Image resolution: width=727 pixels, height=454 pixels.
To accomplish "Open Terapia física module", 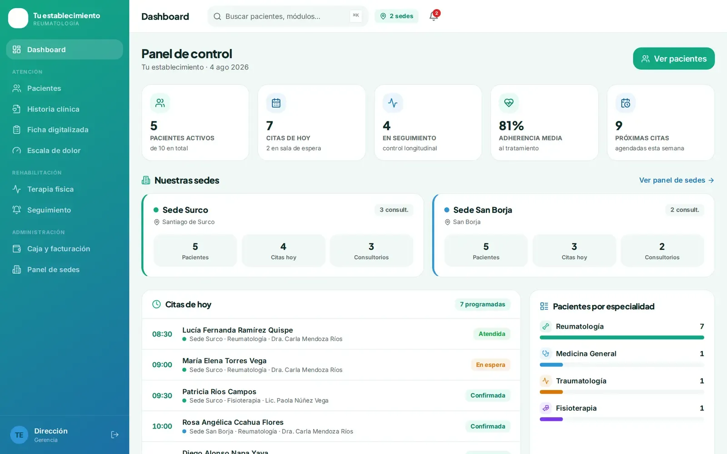I will pyautogui.click(x=65, y=189).
